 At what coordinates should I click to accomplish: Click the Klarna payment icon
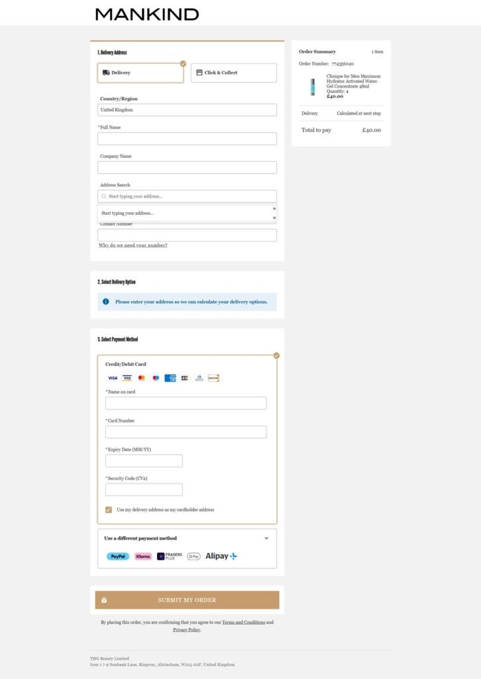pyautogui.click(x=143, y=556)
